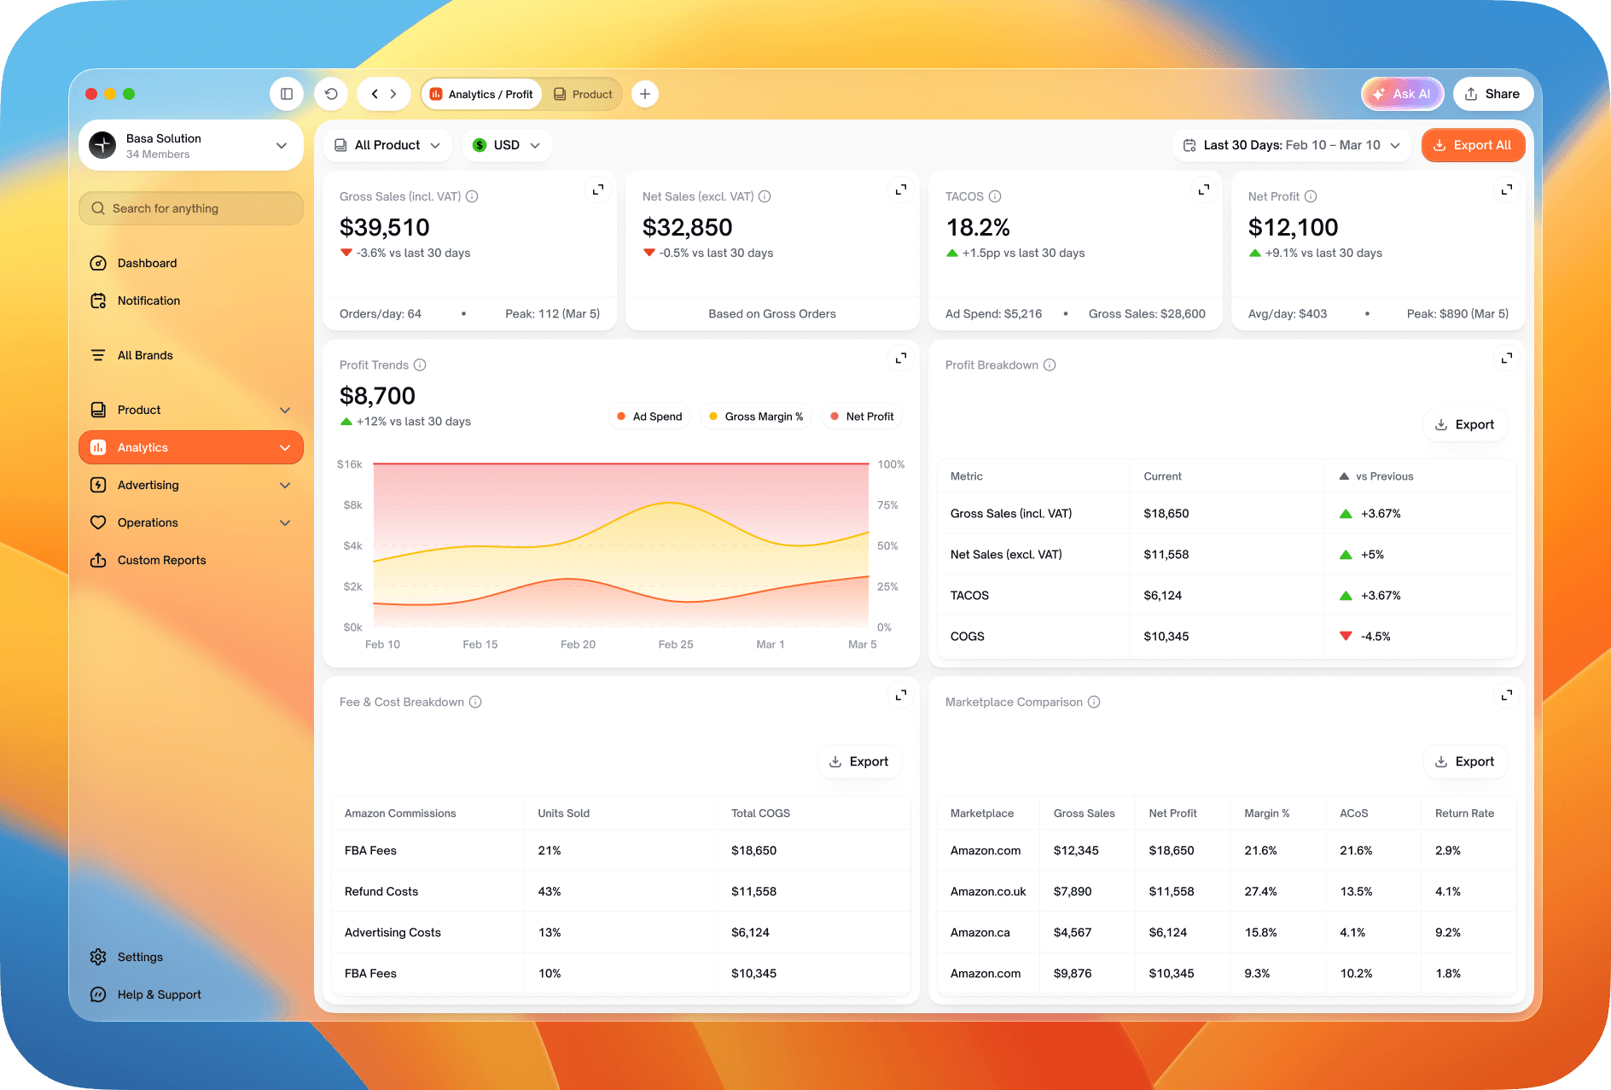1611x1090 pixels.
Task: Expand the Net Sales card
Action: coord(901,189)
